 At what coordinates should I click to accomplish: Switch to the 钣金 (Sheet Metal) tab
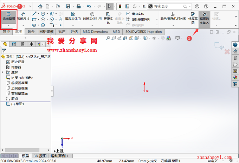pyautogui.click(x=31, y=32)
